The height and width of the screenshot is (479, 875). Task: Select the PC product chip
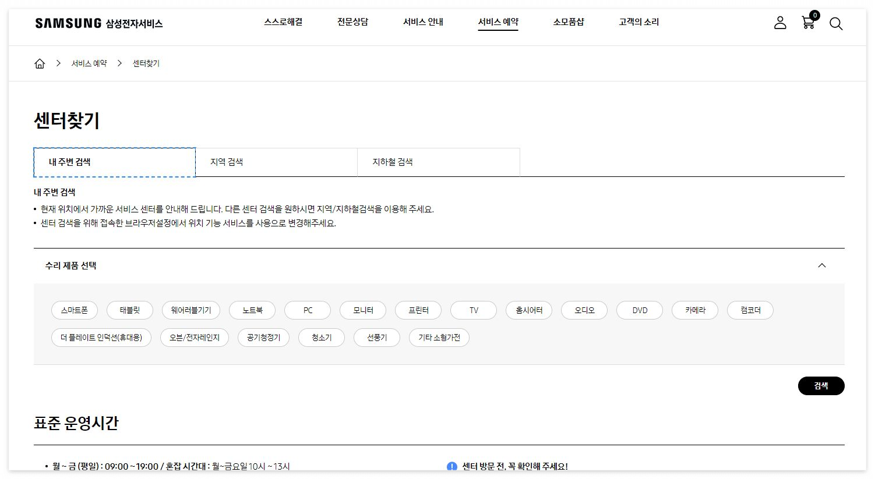pos(308,310)
